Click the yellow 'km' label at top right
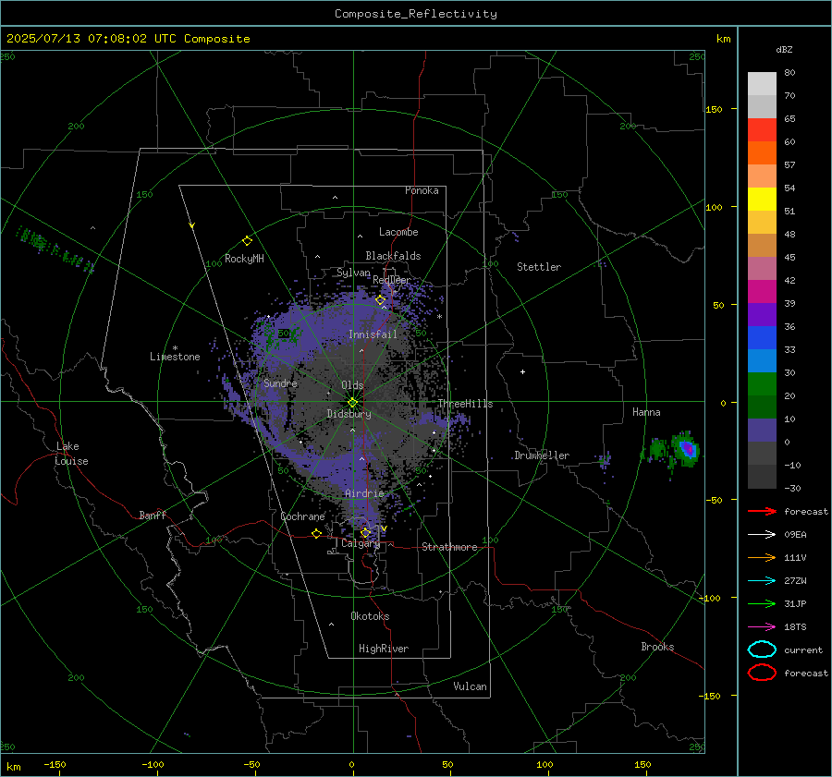Viewport: 832px width, 777px height. [x=723, y=39]
